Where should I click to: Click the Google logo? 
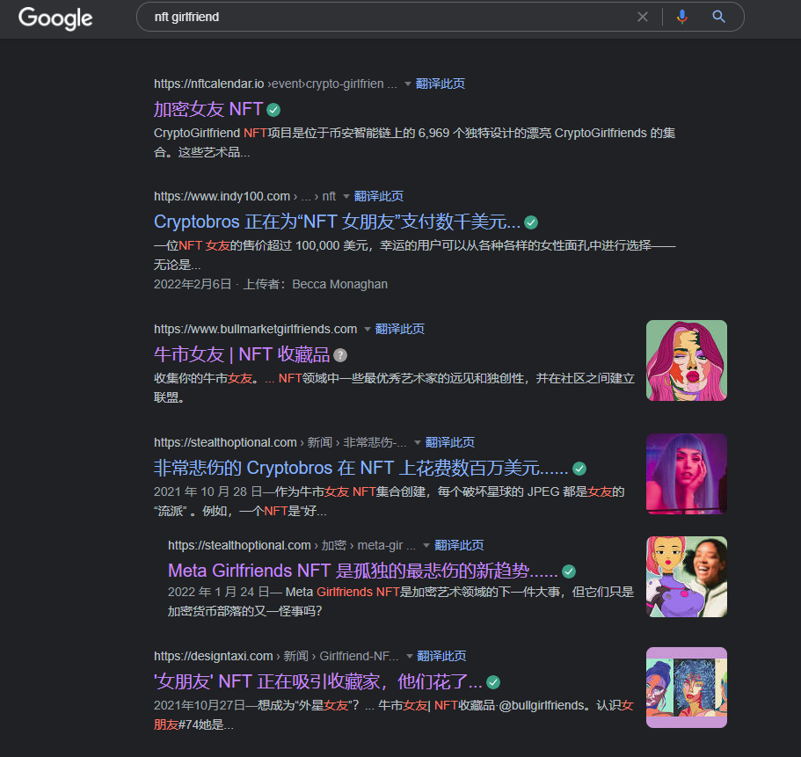point(55,18)
